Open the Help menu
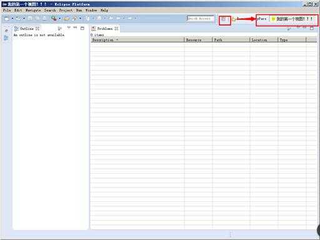320x240 pixels. point(104,10)
